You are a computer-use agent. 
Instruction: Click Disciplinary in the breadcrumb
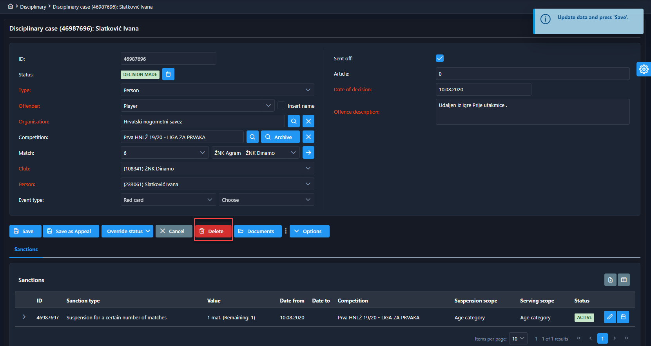pos(33,7)
